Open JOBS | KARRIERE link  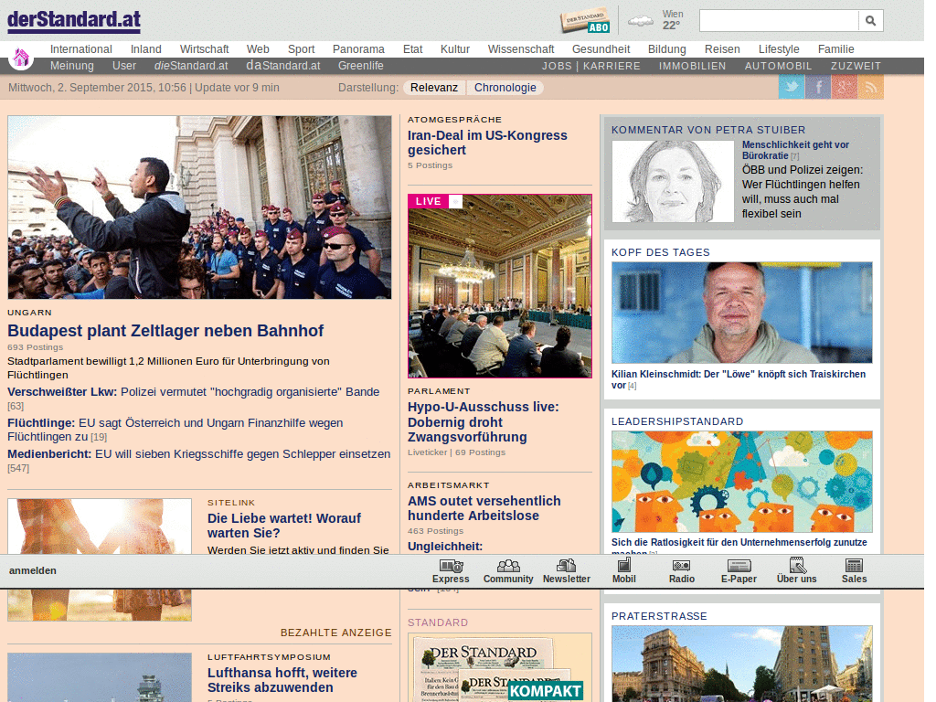591,66
